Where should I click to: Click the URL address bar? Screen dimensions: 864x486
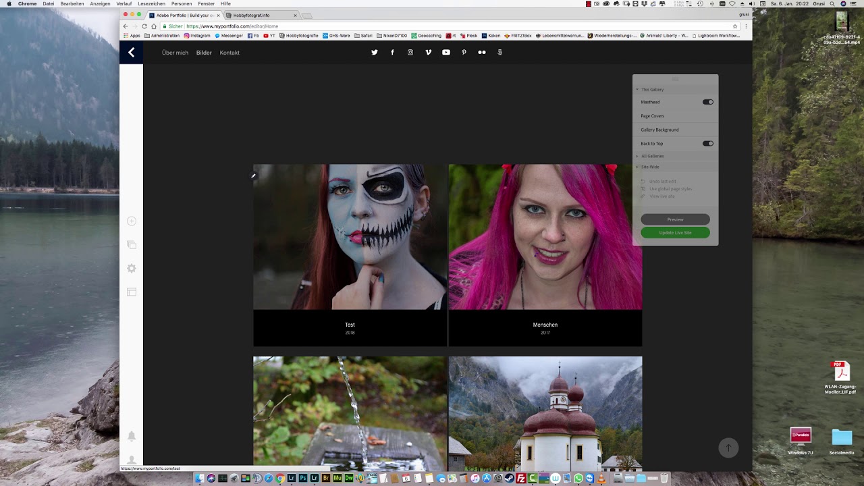[446, 26]
